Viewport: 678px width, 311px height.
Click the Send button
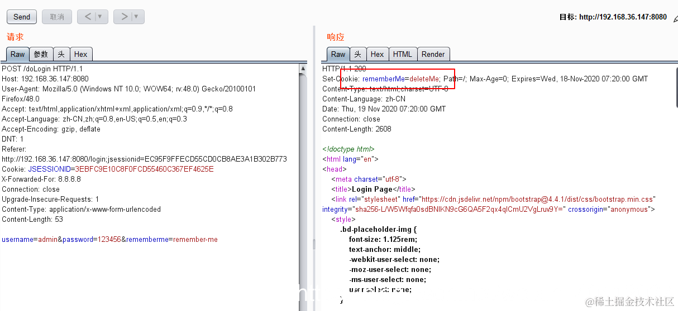point(22,17)
